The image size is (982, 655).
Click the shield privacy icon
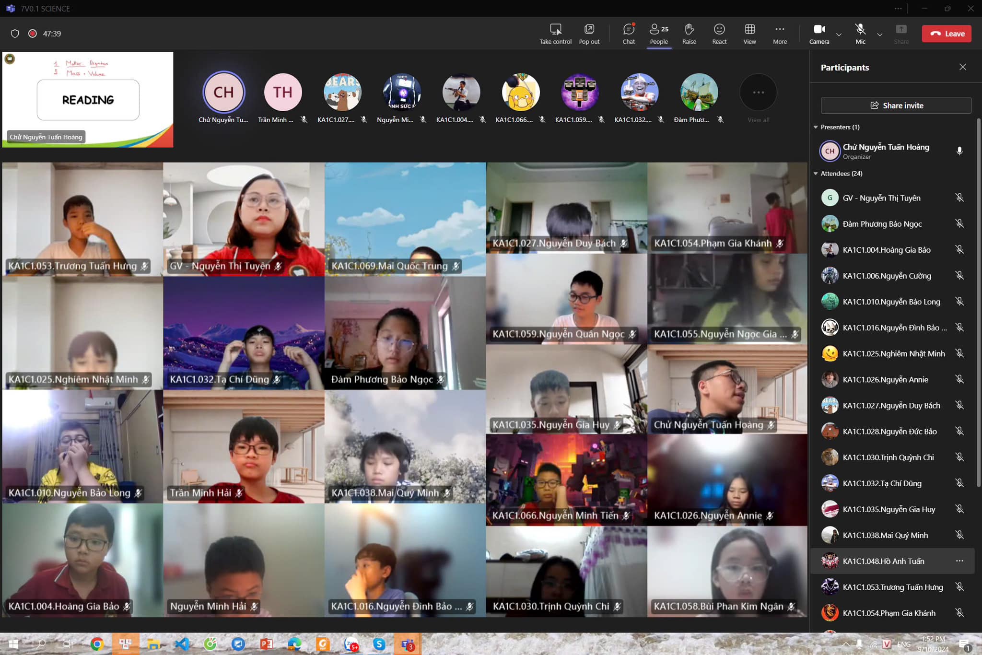(x=15, y=34)
